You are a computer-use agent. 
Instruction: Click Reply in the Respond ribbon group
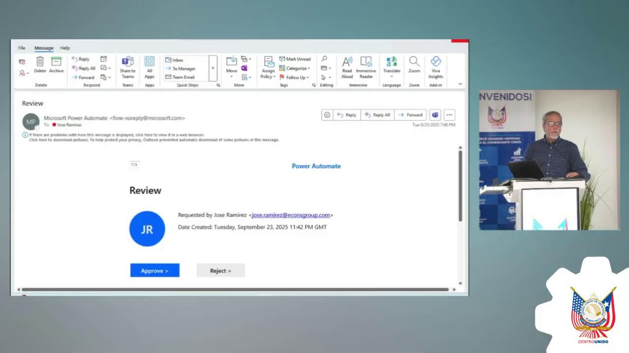(81, 59)
